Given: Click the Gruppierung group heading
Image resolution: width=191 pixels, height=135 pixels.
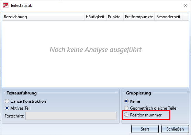Looking at the screenshot, I should 138,93.
